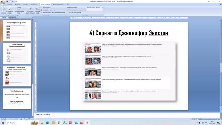Open the Windows Start menu
The height and width of the screenshot is (125, 222).
[3, 123]
